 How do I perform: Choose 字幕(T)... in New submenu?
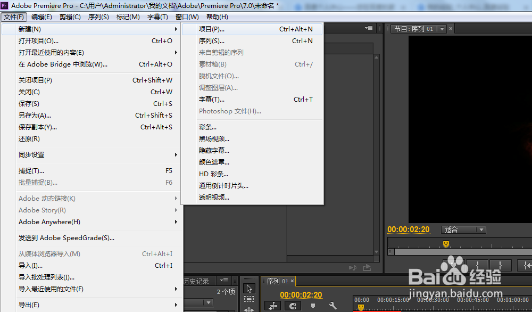(252, 100)
